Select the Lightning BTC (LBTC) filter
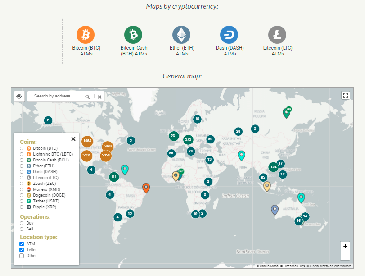The image size is (365, 276). [22, 154]
